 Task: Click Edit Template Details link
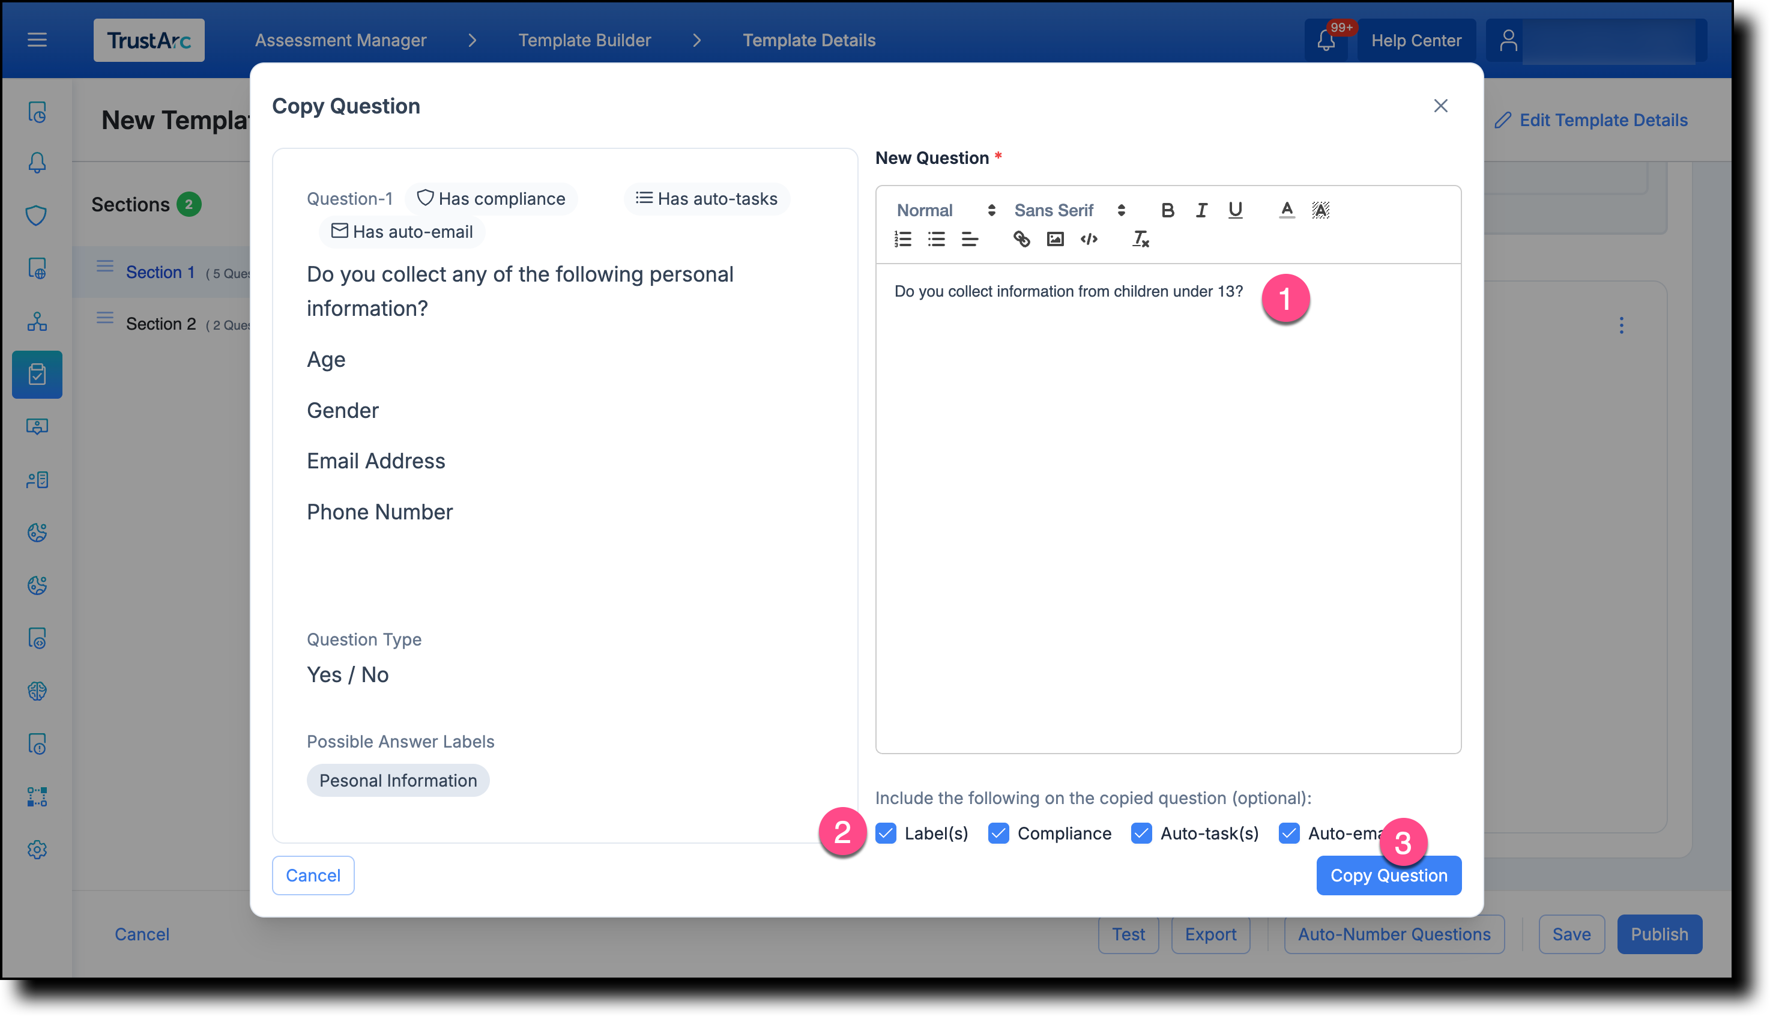tap(1592, 120)
